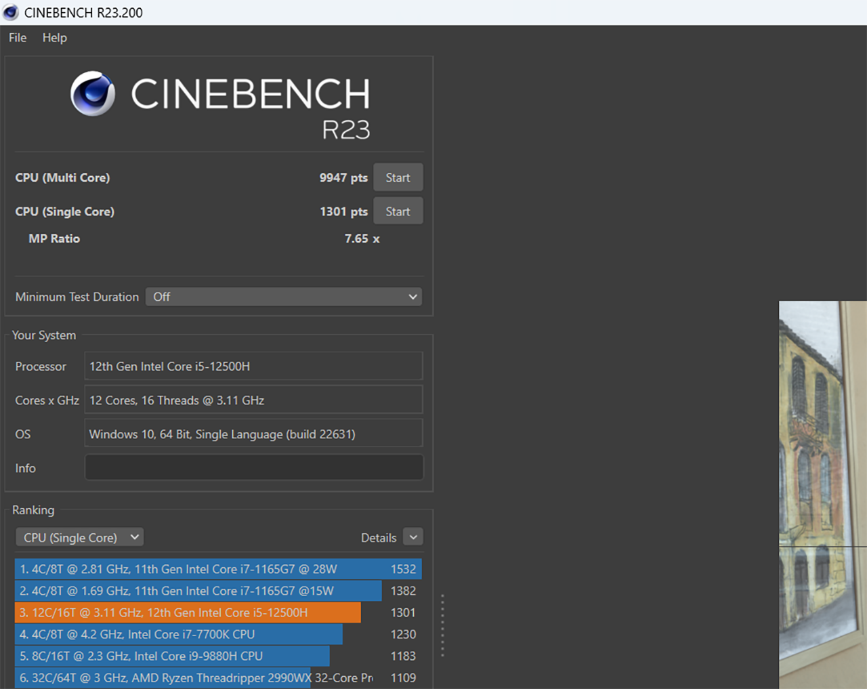Click the Cores x GHz field
Image resolution: width=867 pixels, height=689 pixels.
pos(254,400)
